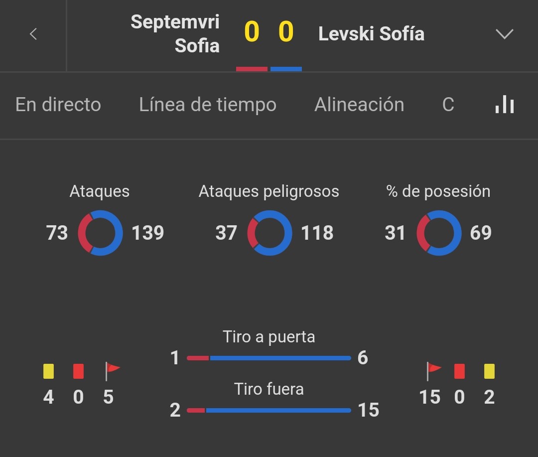Viewport: 538px width, 457px height.
Task: Open the partially visible C tab
Action: [448, 104]
